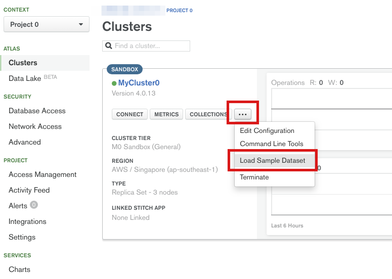Select Command Line Tools option
Screen dimensions: 392x279
(271, 144)
